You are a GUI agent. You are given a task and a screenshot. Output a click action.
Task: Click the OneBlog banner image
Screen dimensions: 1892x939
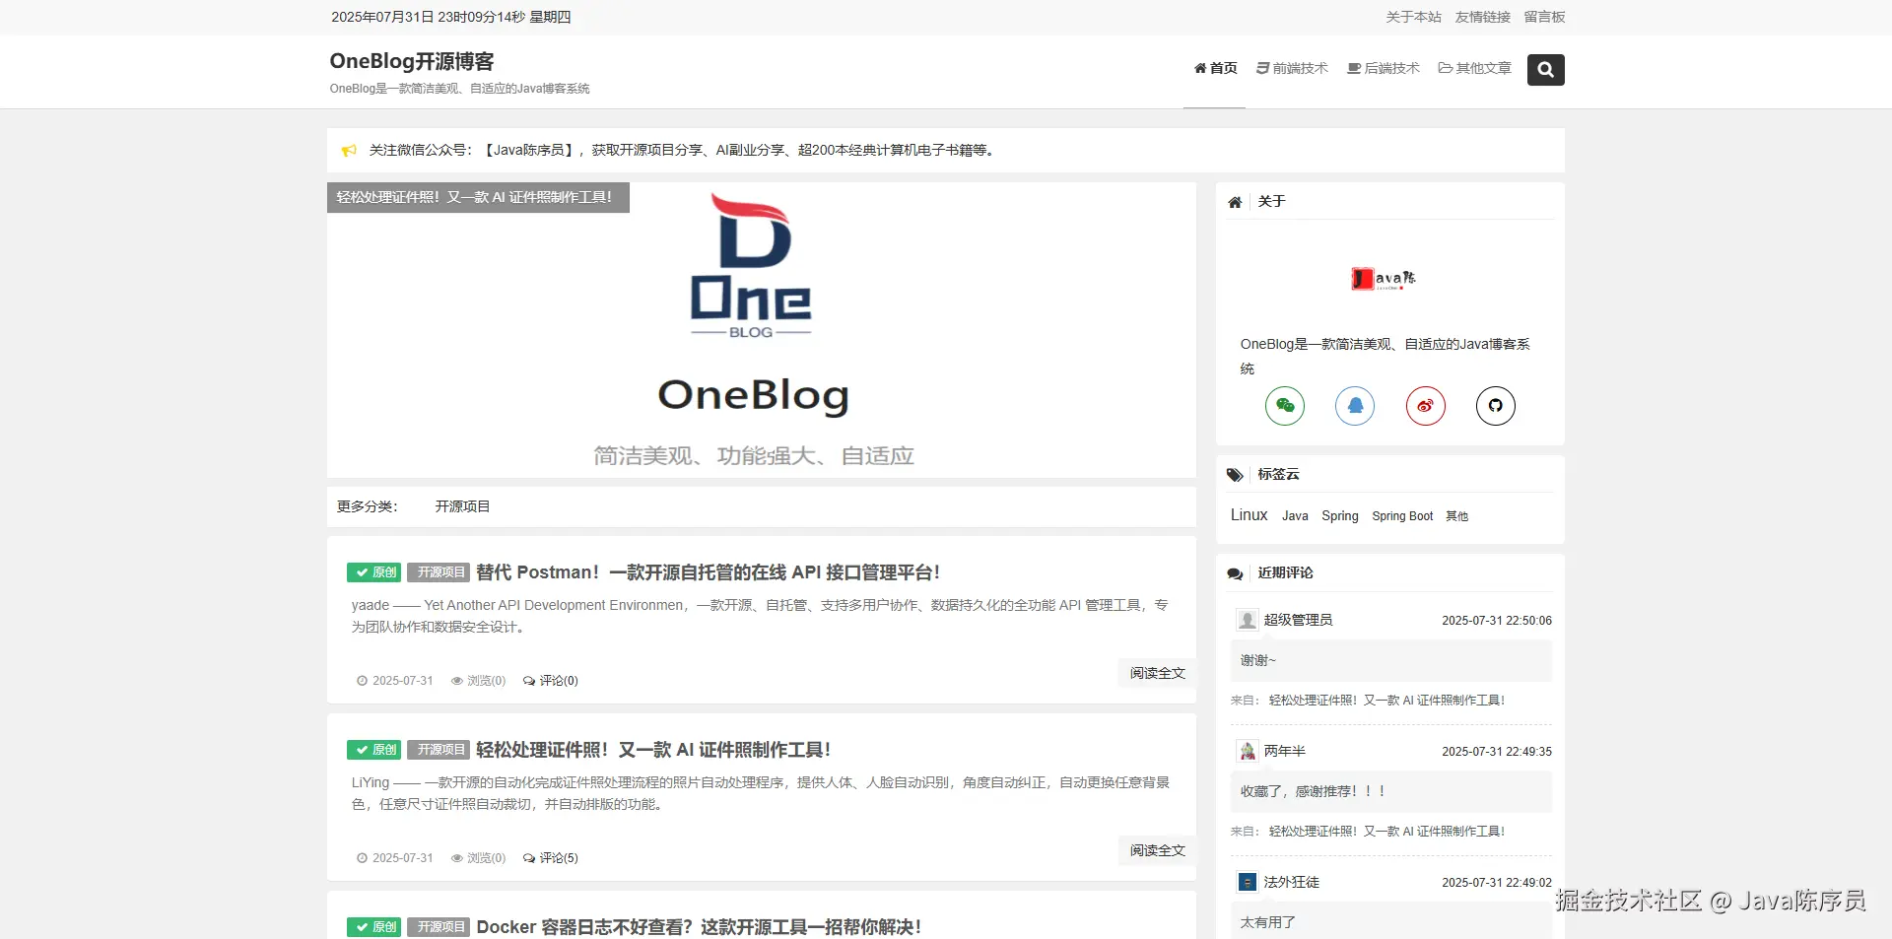[761, 330]
